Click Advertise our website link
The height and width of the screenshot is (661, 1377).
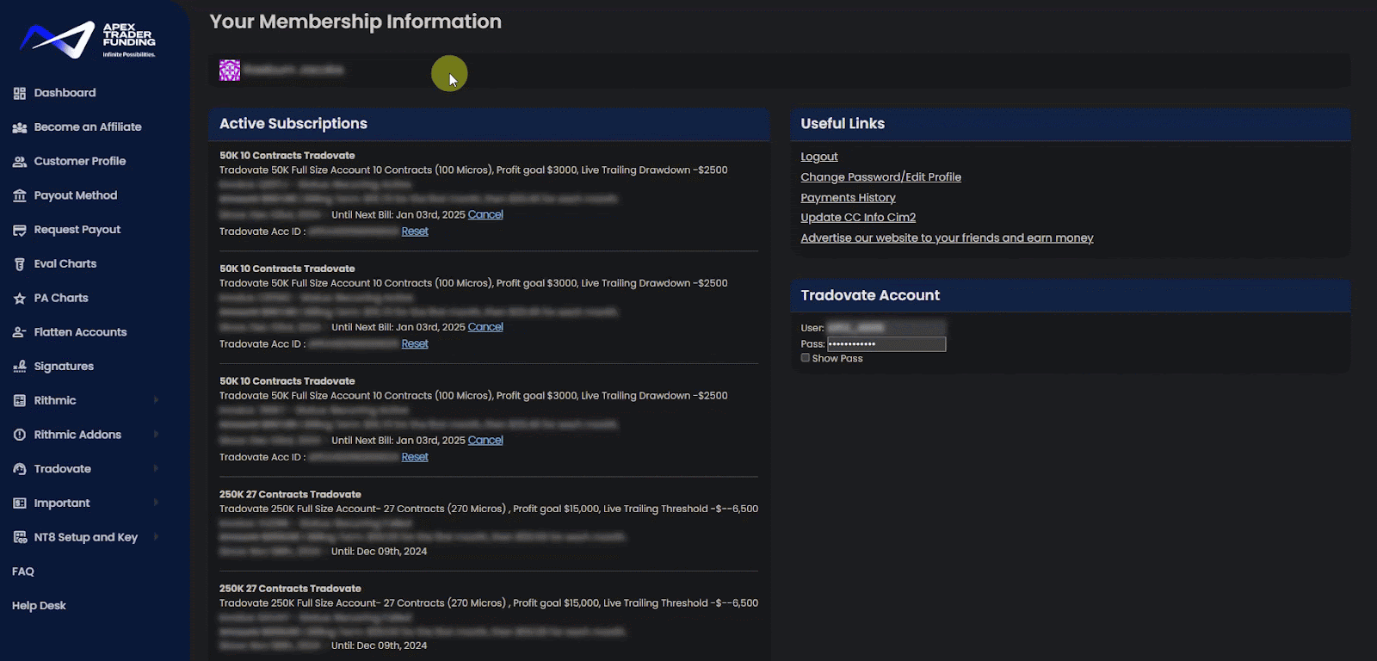947,238
